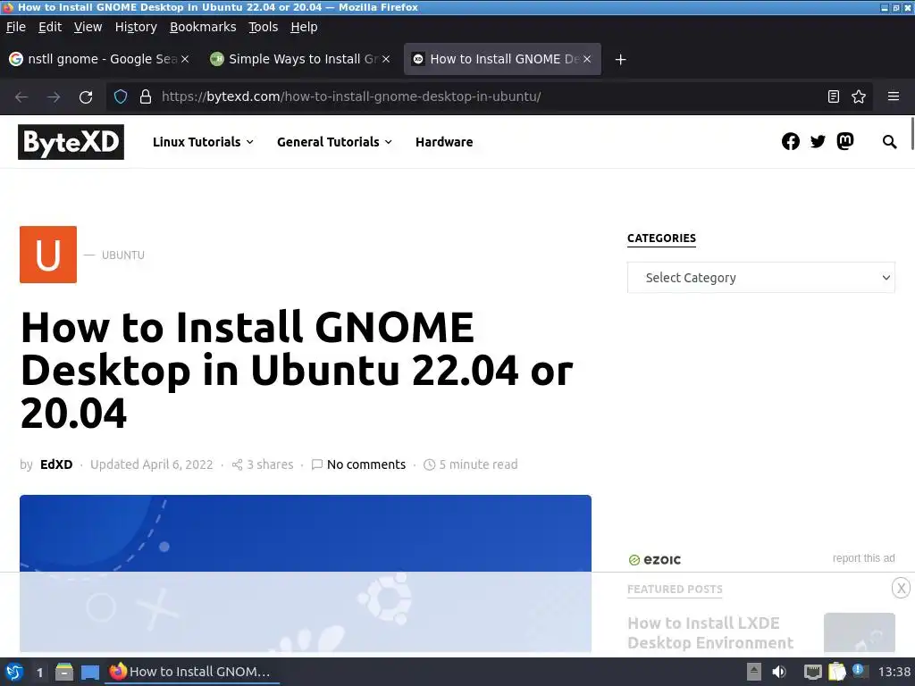Jump to the No comments link
The width and height of the screenshot is (915, 686).
coord(365,464)
